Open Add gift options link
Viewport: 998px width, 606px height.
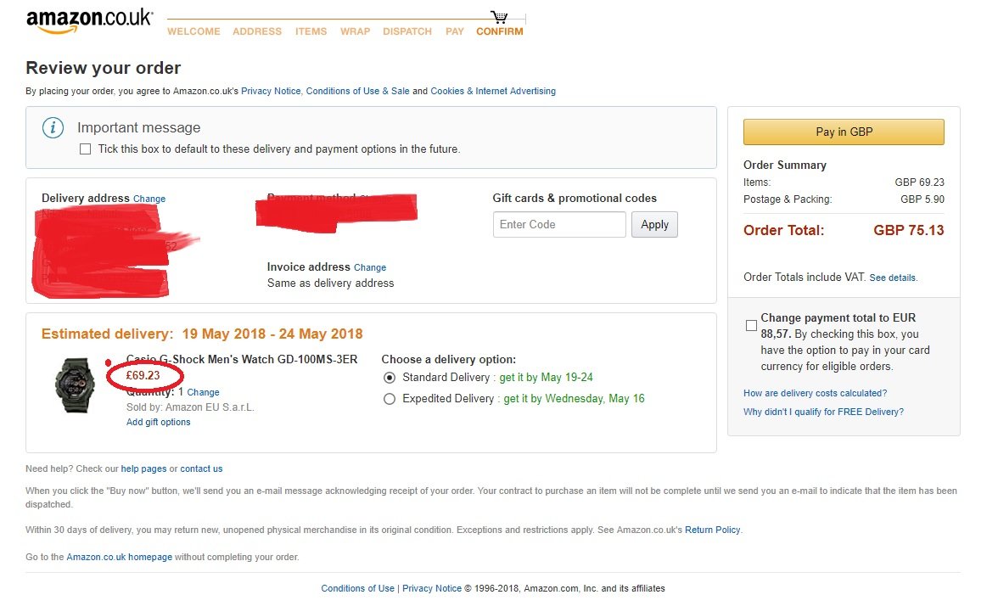[x=159, y=422]
